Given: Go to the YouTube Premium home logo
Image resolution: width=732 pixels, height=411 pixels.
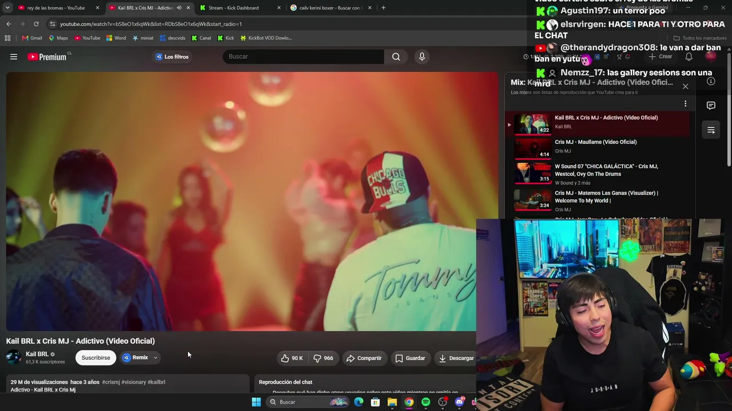Looking at the screenshot, I should coord(47,57).
